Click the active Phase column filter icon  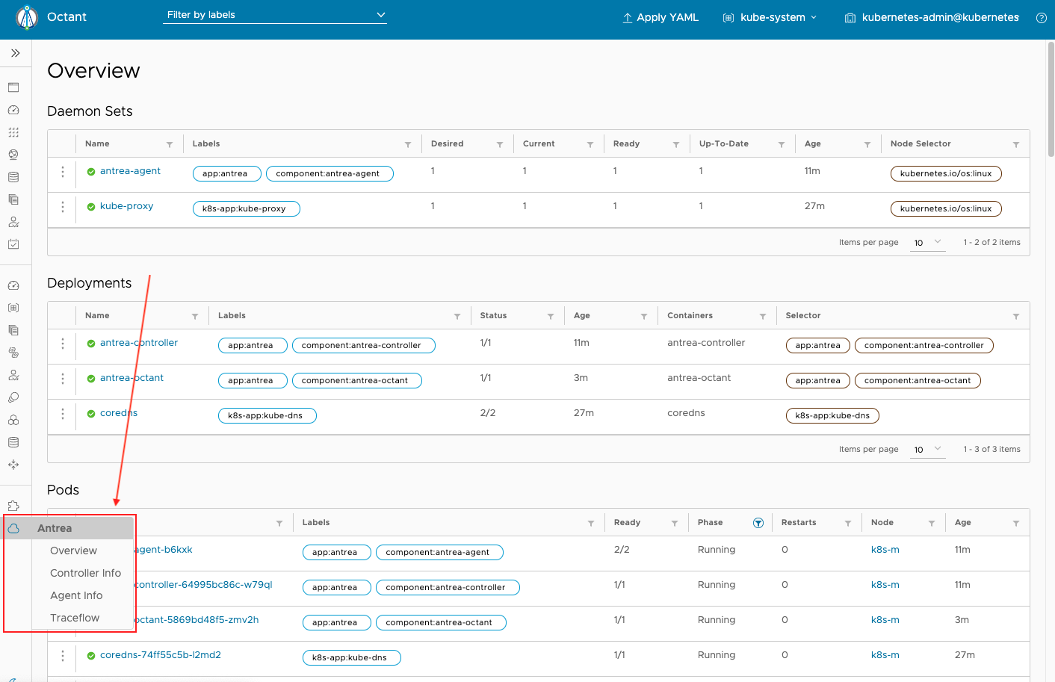coord(758,523)
